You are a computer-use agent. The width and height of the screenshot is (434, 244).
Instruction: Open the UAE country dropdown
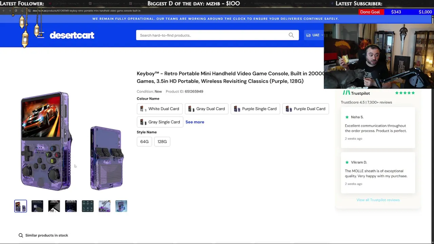coord(315,35)
